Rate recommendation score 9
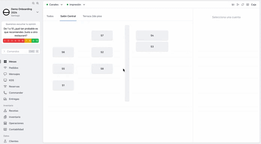 [33, 41]
